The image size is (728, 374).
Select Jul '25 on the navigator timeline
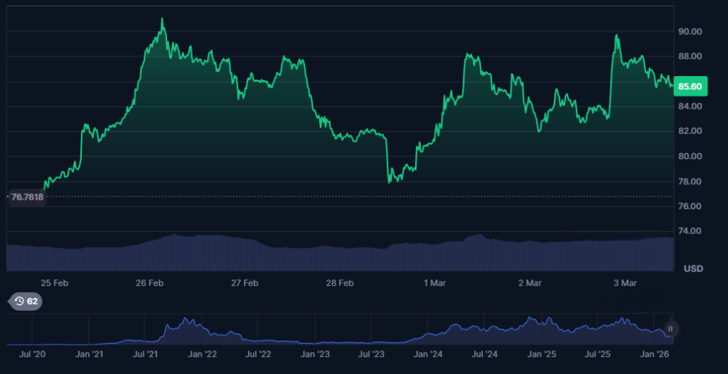[x=598, y=355]
